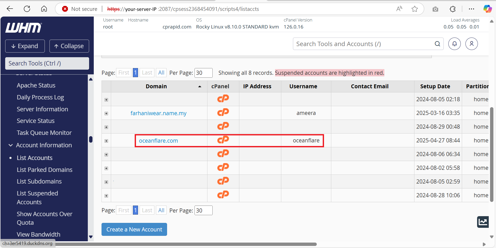Screen dimensions: 496x248
Task: Open Copilot icon in browser toolbar
Action: pos(487,9)
